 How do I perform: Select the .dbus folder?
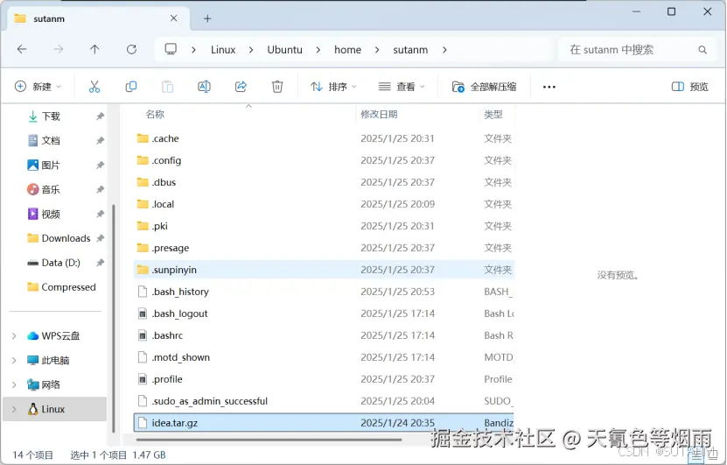(324, 182)
